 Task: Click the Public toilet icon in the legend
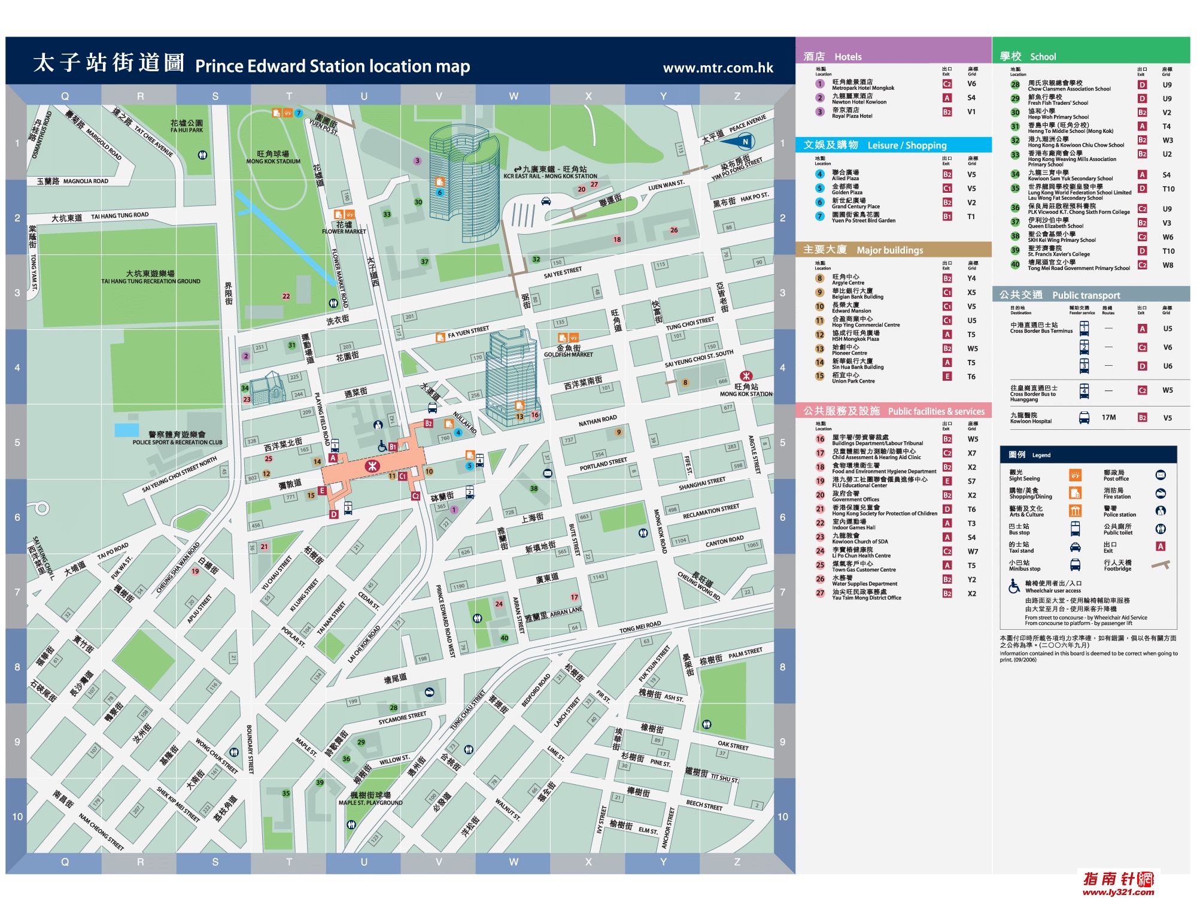coord(1160,529)
